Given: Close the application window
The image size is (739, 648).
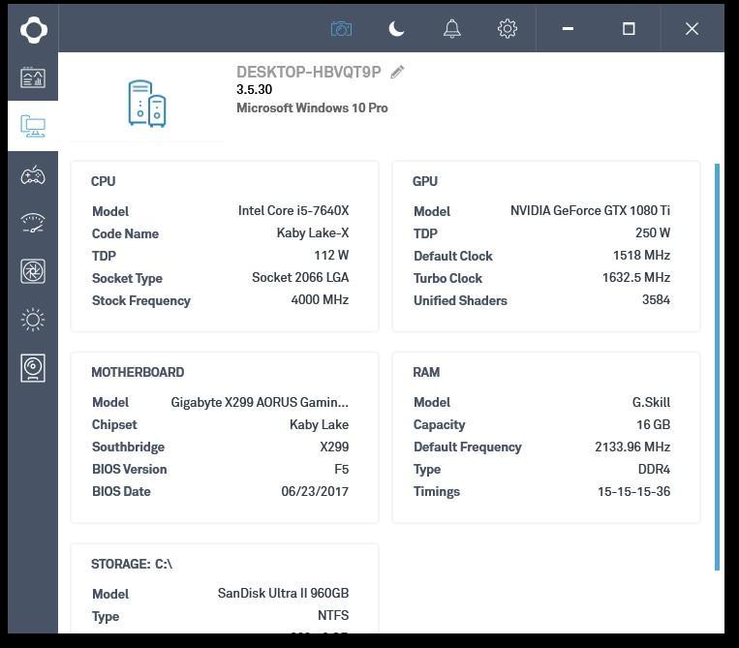Looking at the screenshot, I should point(692,29).
